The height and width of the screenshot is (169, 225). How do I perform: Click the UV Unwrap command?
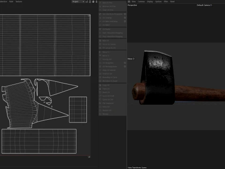[107, 18]
